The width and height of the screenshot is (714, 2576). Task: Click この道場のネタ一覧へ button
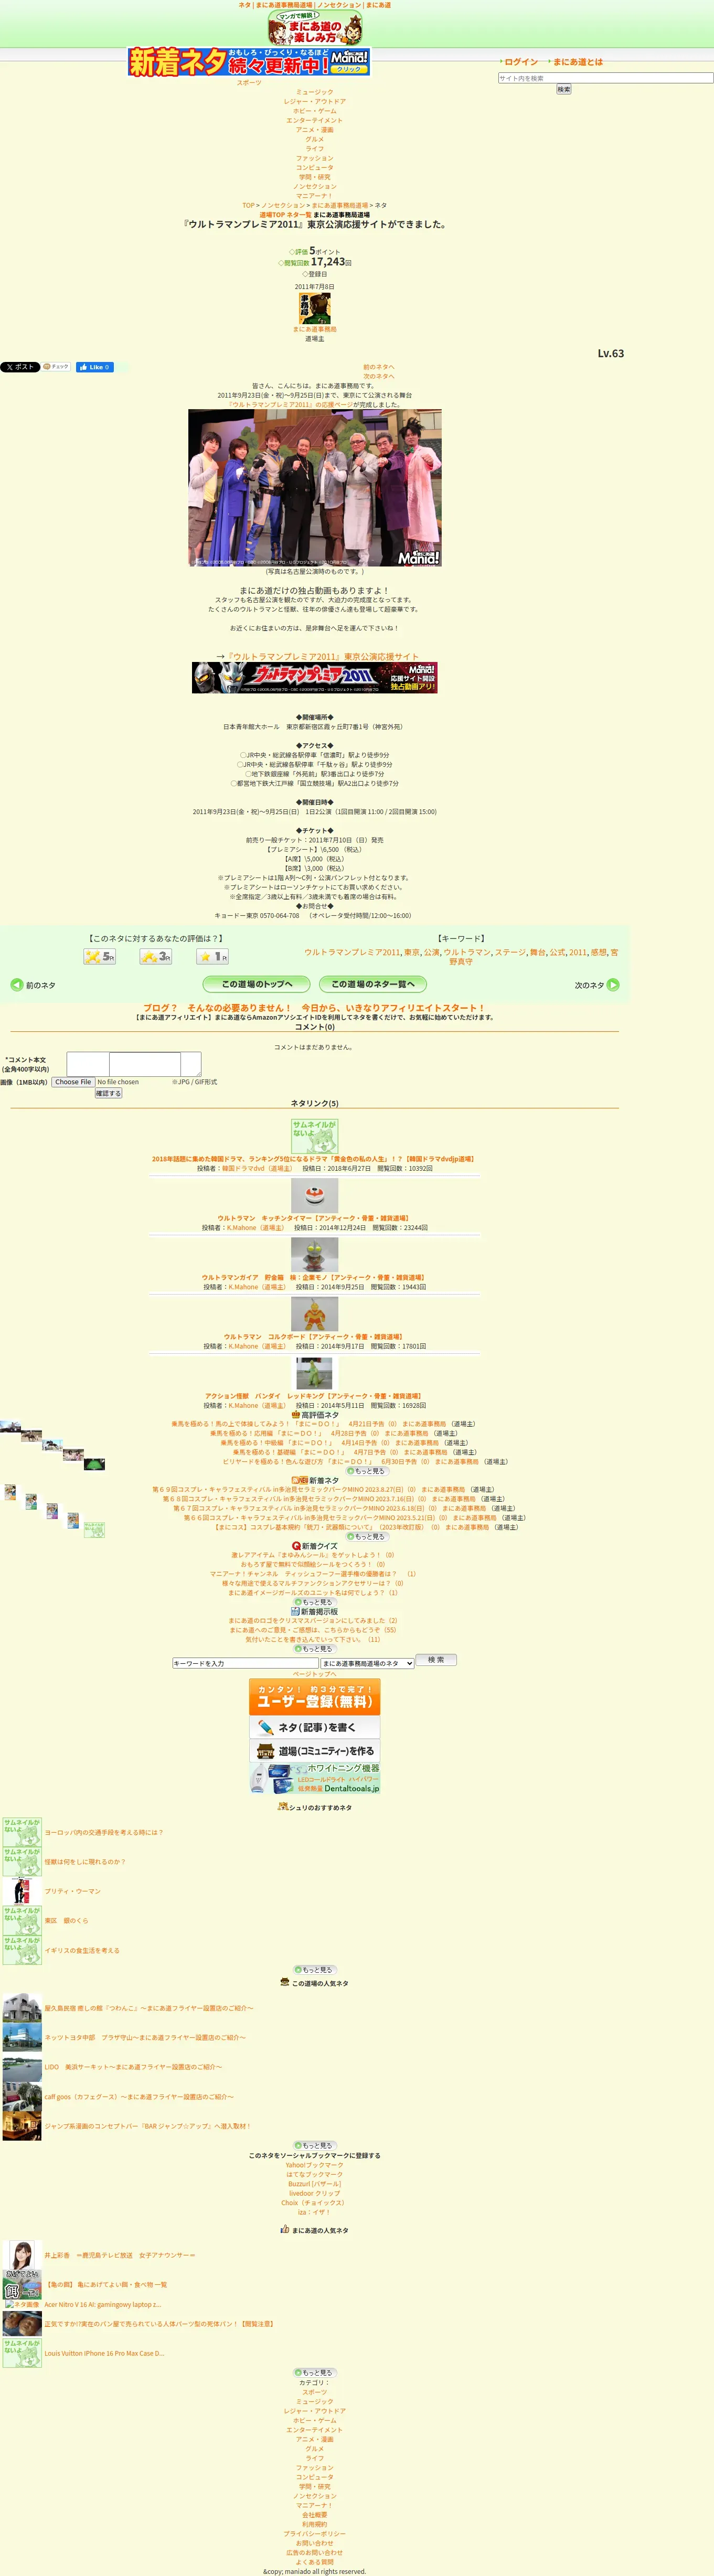pyautogui.click(x=373, y=984)
